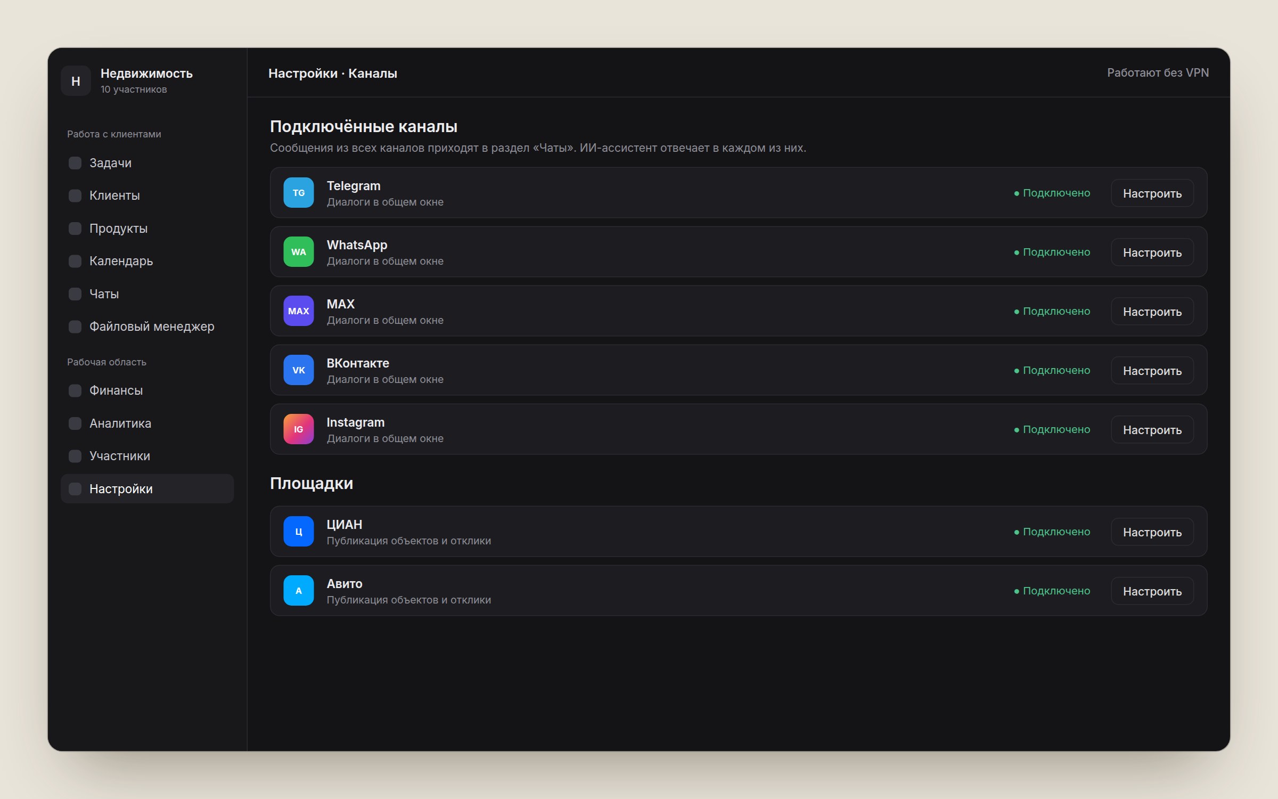Click the icon beside Клиенты
The width and height of the screenshot is (1278, 799).
pyautogui.click(x=75, y=195)
